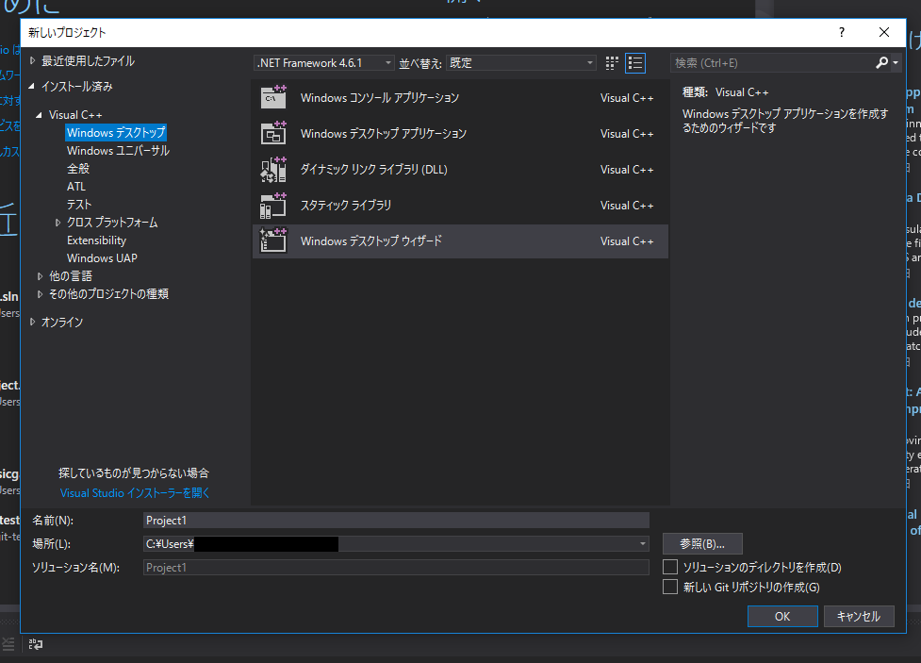Click the OK button

(x=782, y=616)
